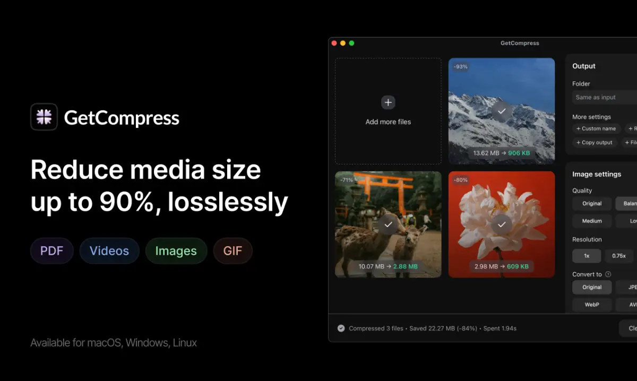The width and height of the screenshot is (637, 381).
Task: Select JPEG conversion format
Action: (626, 287)
